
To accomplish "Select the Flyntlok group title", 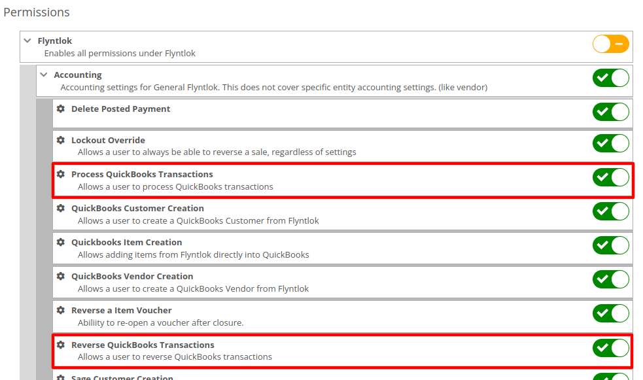I will tap(54, 41).
